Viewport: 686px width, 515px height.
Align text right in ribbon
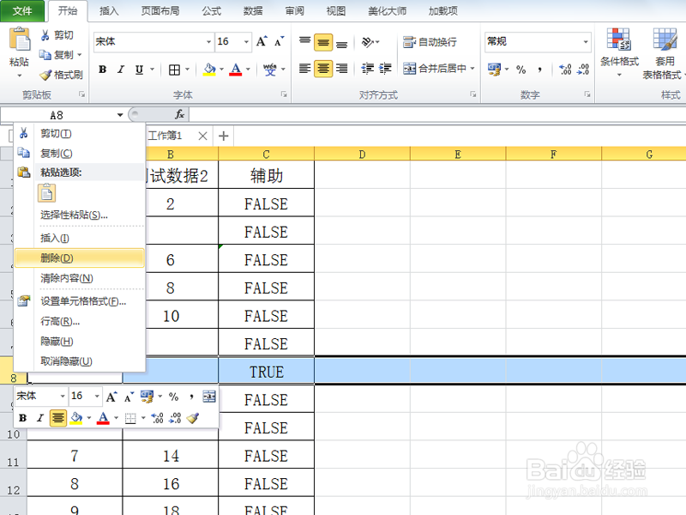[x=341, y=69]
